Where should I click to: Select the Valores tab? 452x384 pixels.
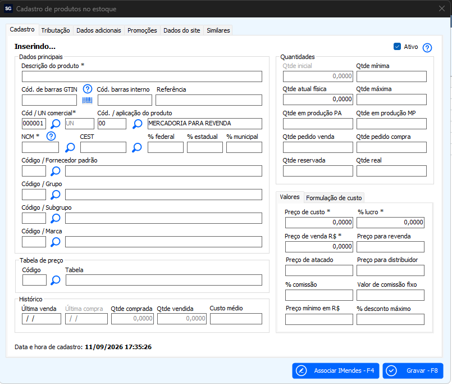tap(290, 197)
